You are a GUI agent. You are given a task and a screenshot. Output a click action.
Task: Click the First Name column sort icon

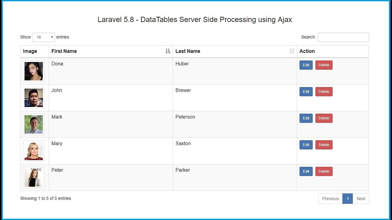[x=168, y=51]
